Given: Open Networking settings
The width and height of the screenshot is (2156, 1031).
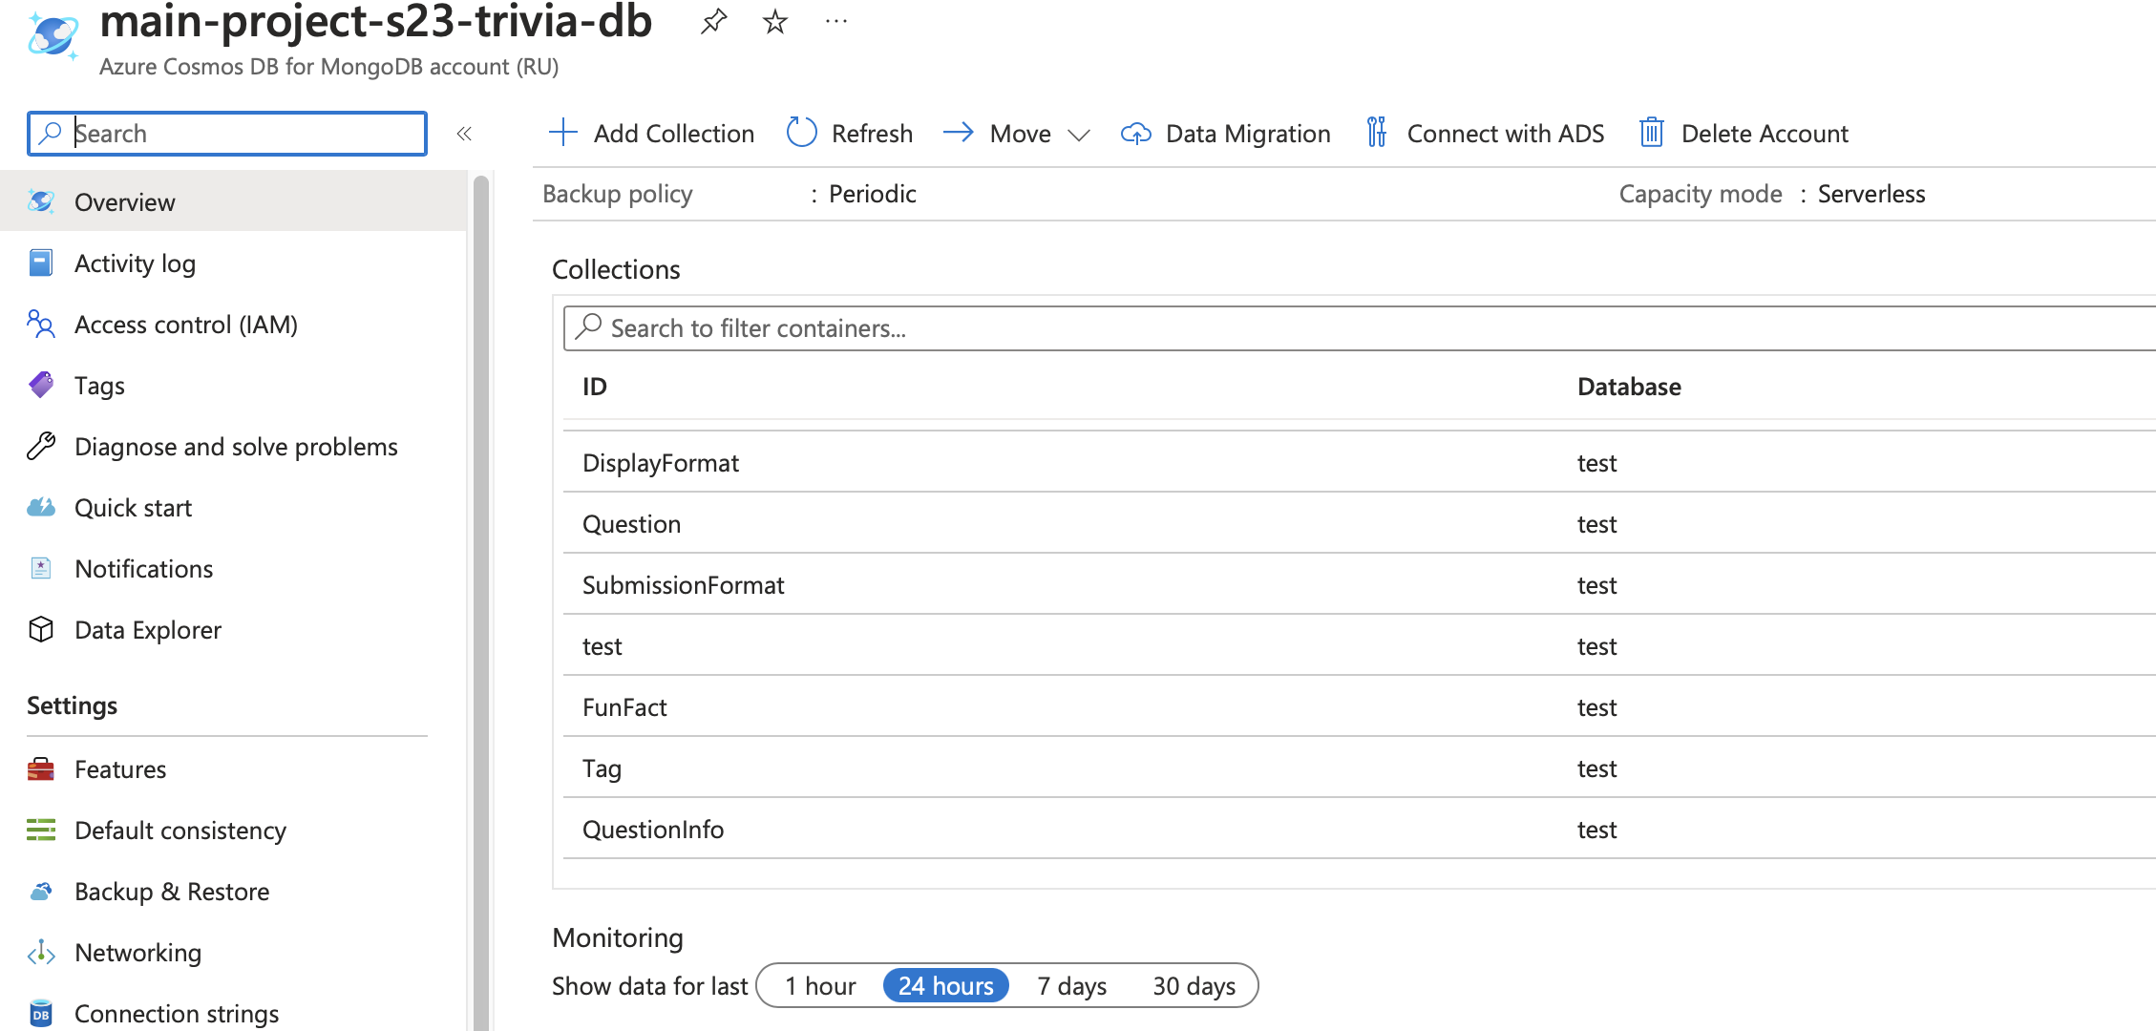Looking at the screenshot, I should [233, 953].
